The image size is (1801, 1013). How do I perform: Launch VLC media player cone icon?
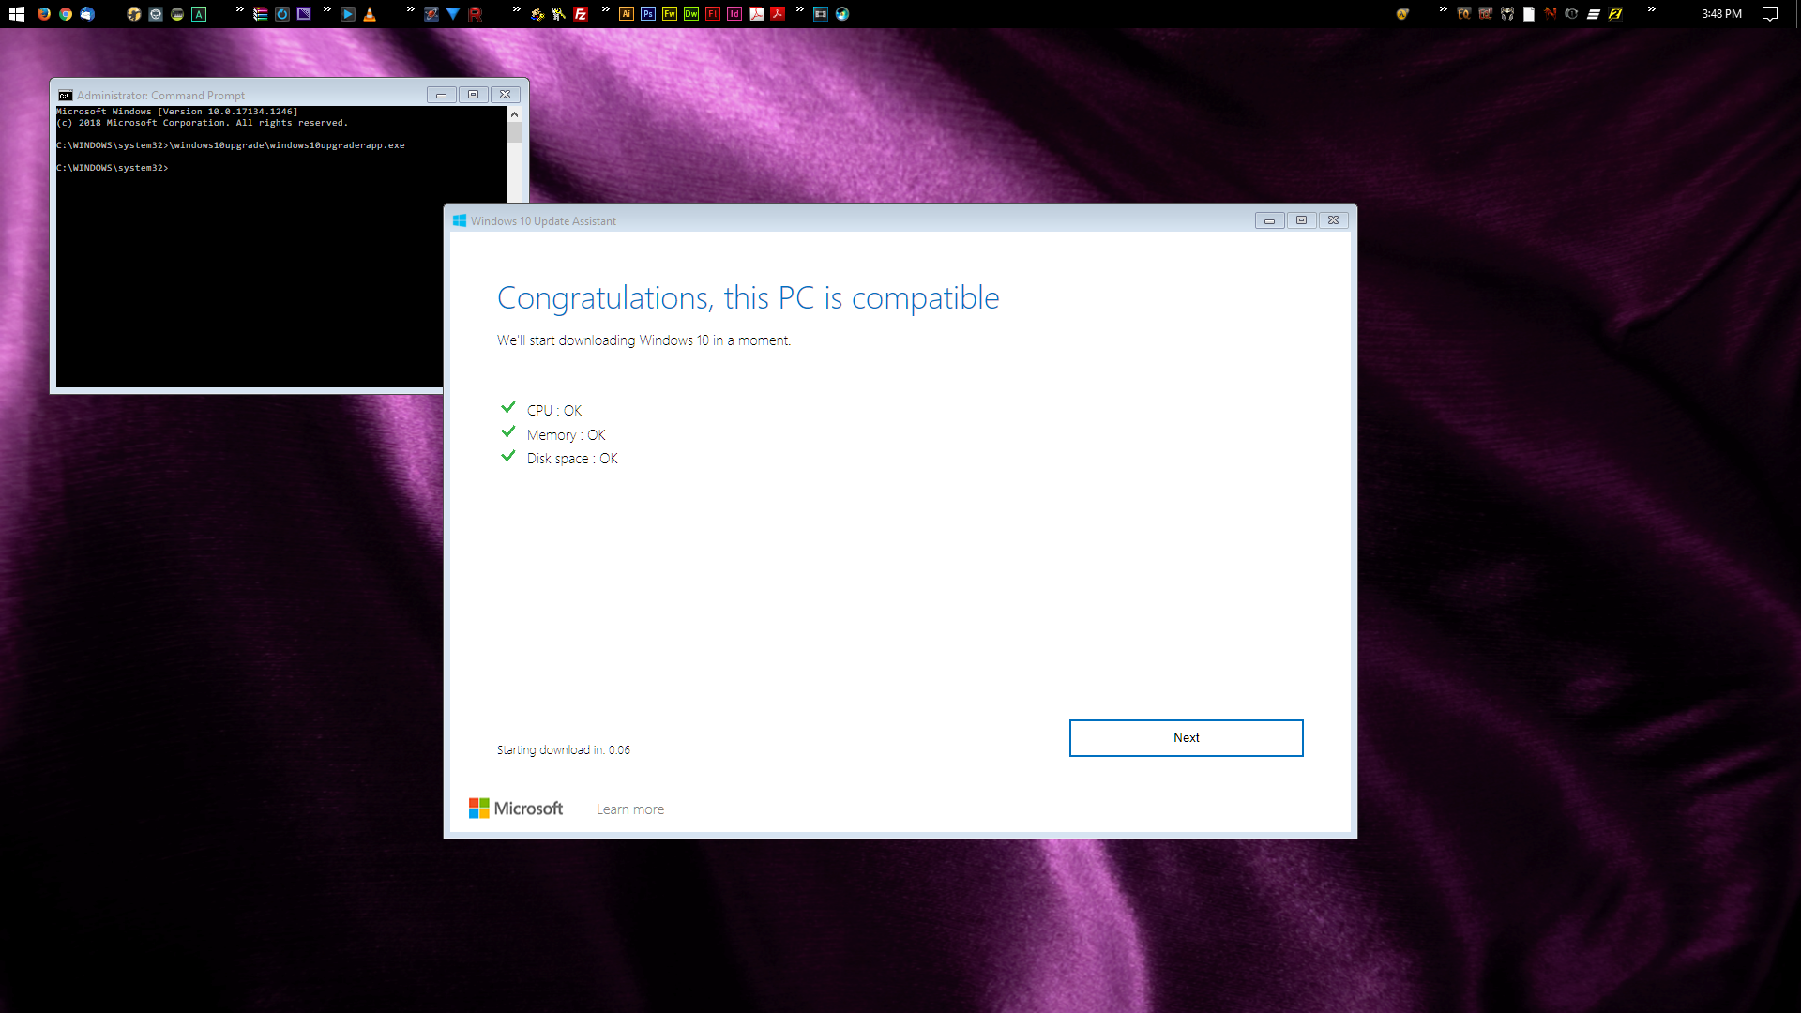coord(370,14)
